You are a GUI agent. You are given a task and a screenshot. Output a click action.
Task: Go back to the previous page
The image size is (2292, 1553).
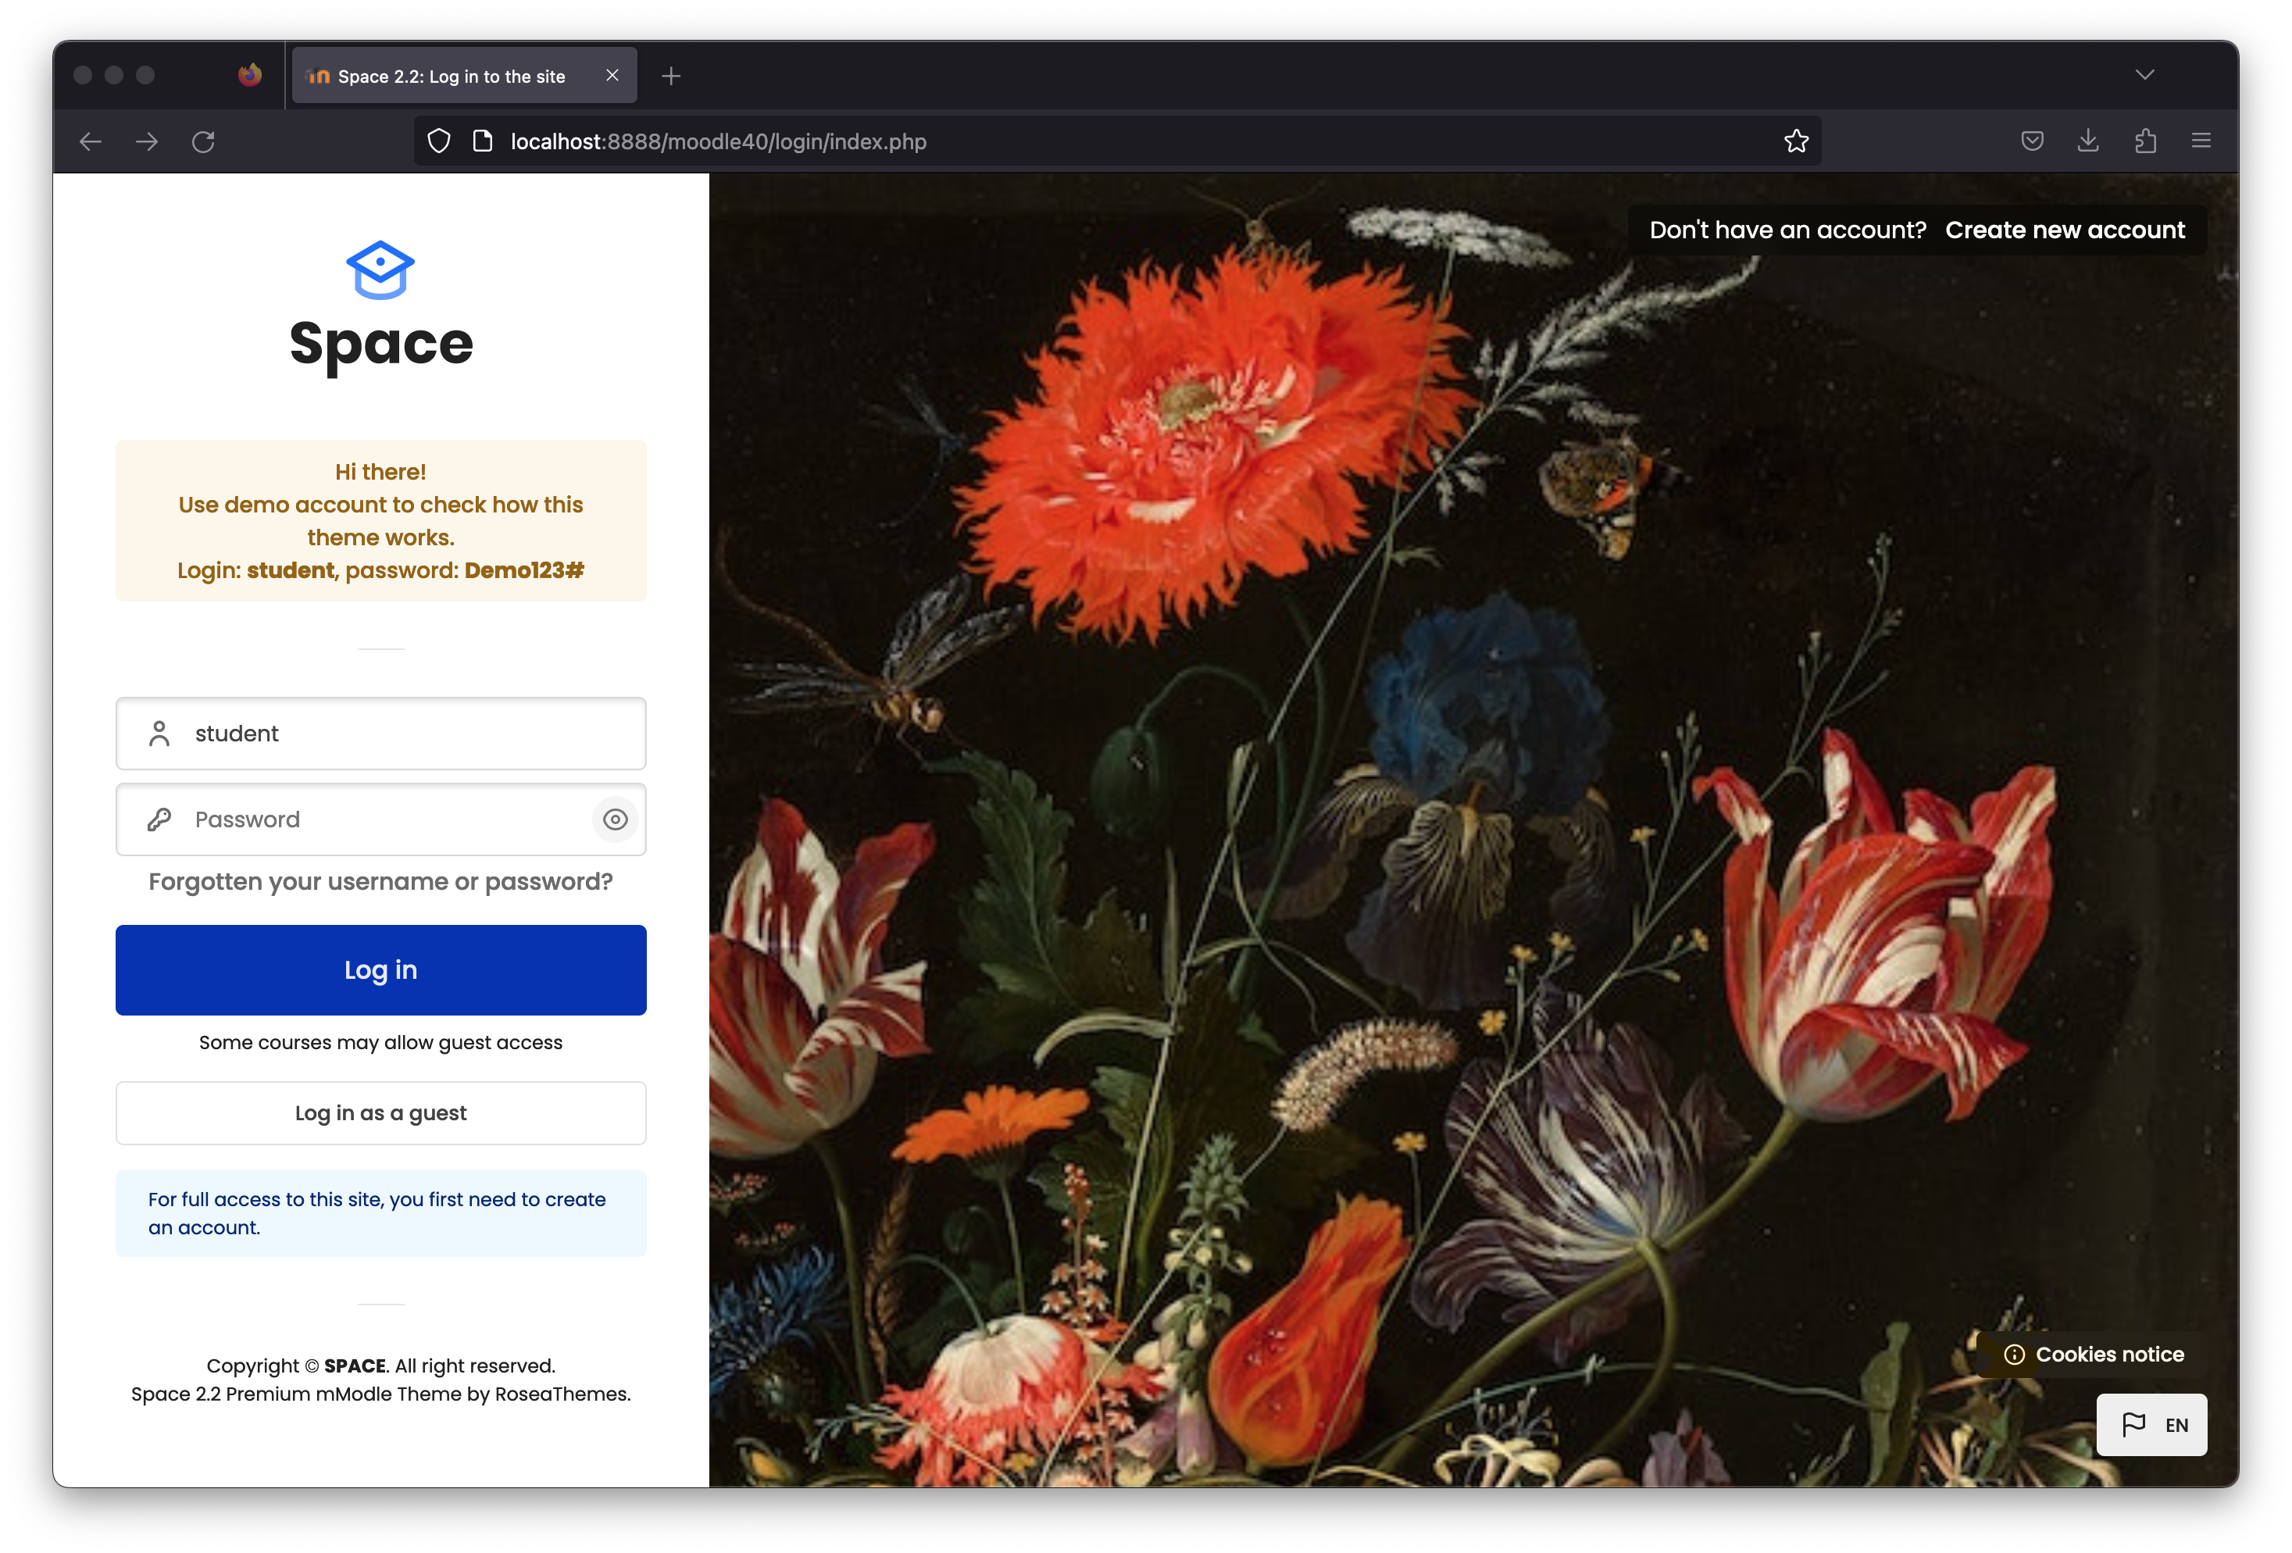click(91, 142)
